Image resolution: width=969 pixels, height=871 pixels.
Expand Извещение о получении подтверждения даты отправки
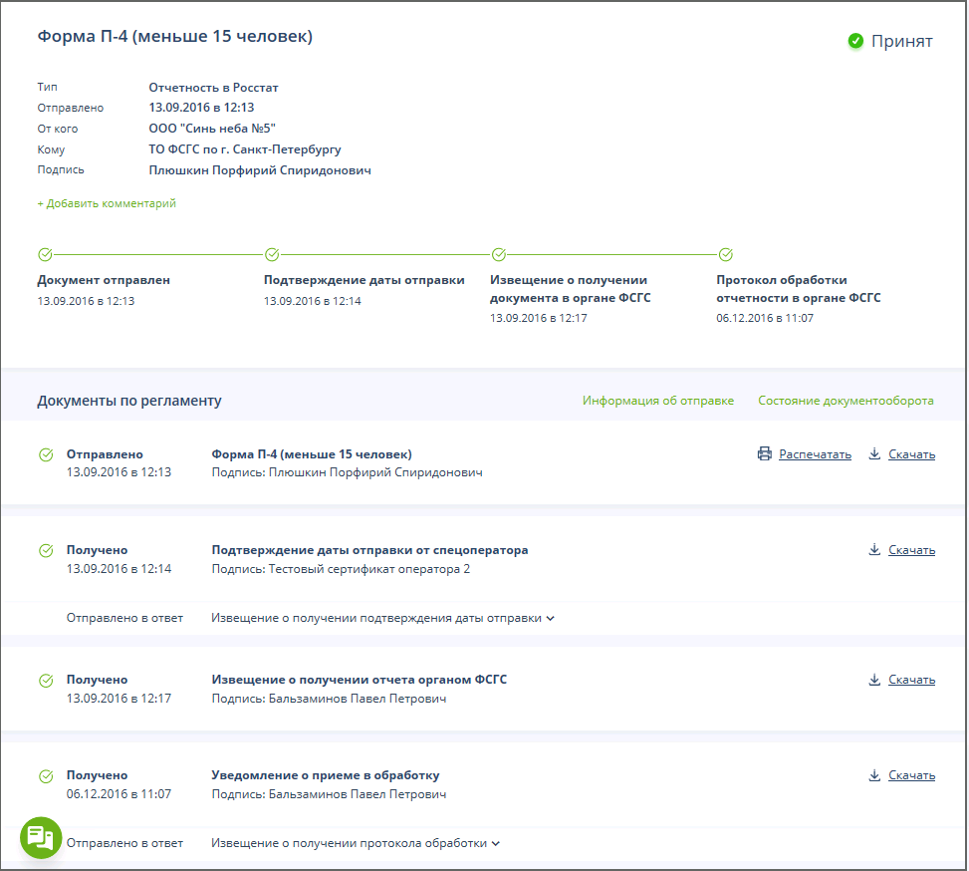[382, 618]
